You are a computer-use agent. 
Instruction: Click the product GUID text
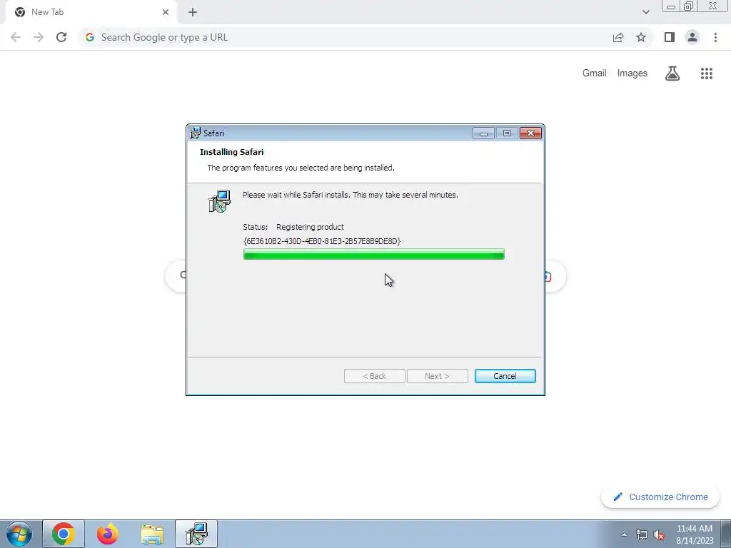click(322, 241)
